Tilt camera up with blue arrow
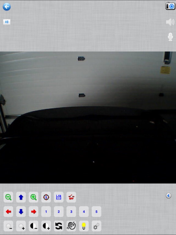Image resolution: width=176 pixels, height=235 pixels. pyautogui.click(x=21, y=197)
